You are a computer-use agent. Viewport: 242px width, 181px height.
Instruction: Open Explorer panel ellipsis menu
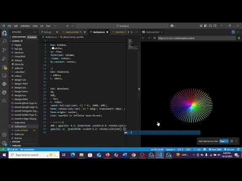point(35,32)
